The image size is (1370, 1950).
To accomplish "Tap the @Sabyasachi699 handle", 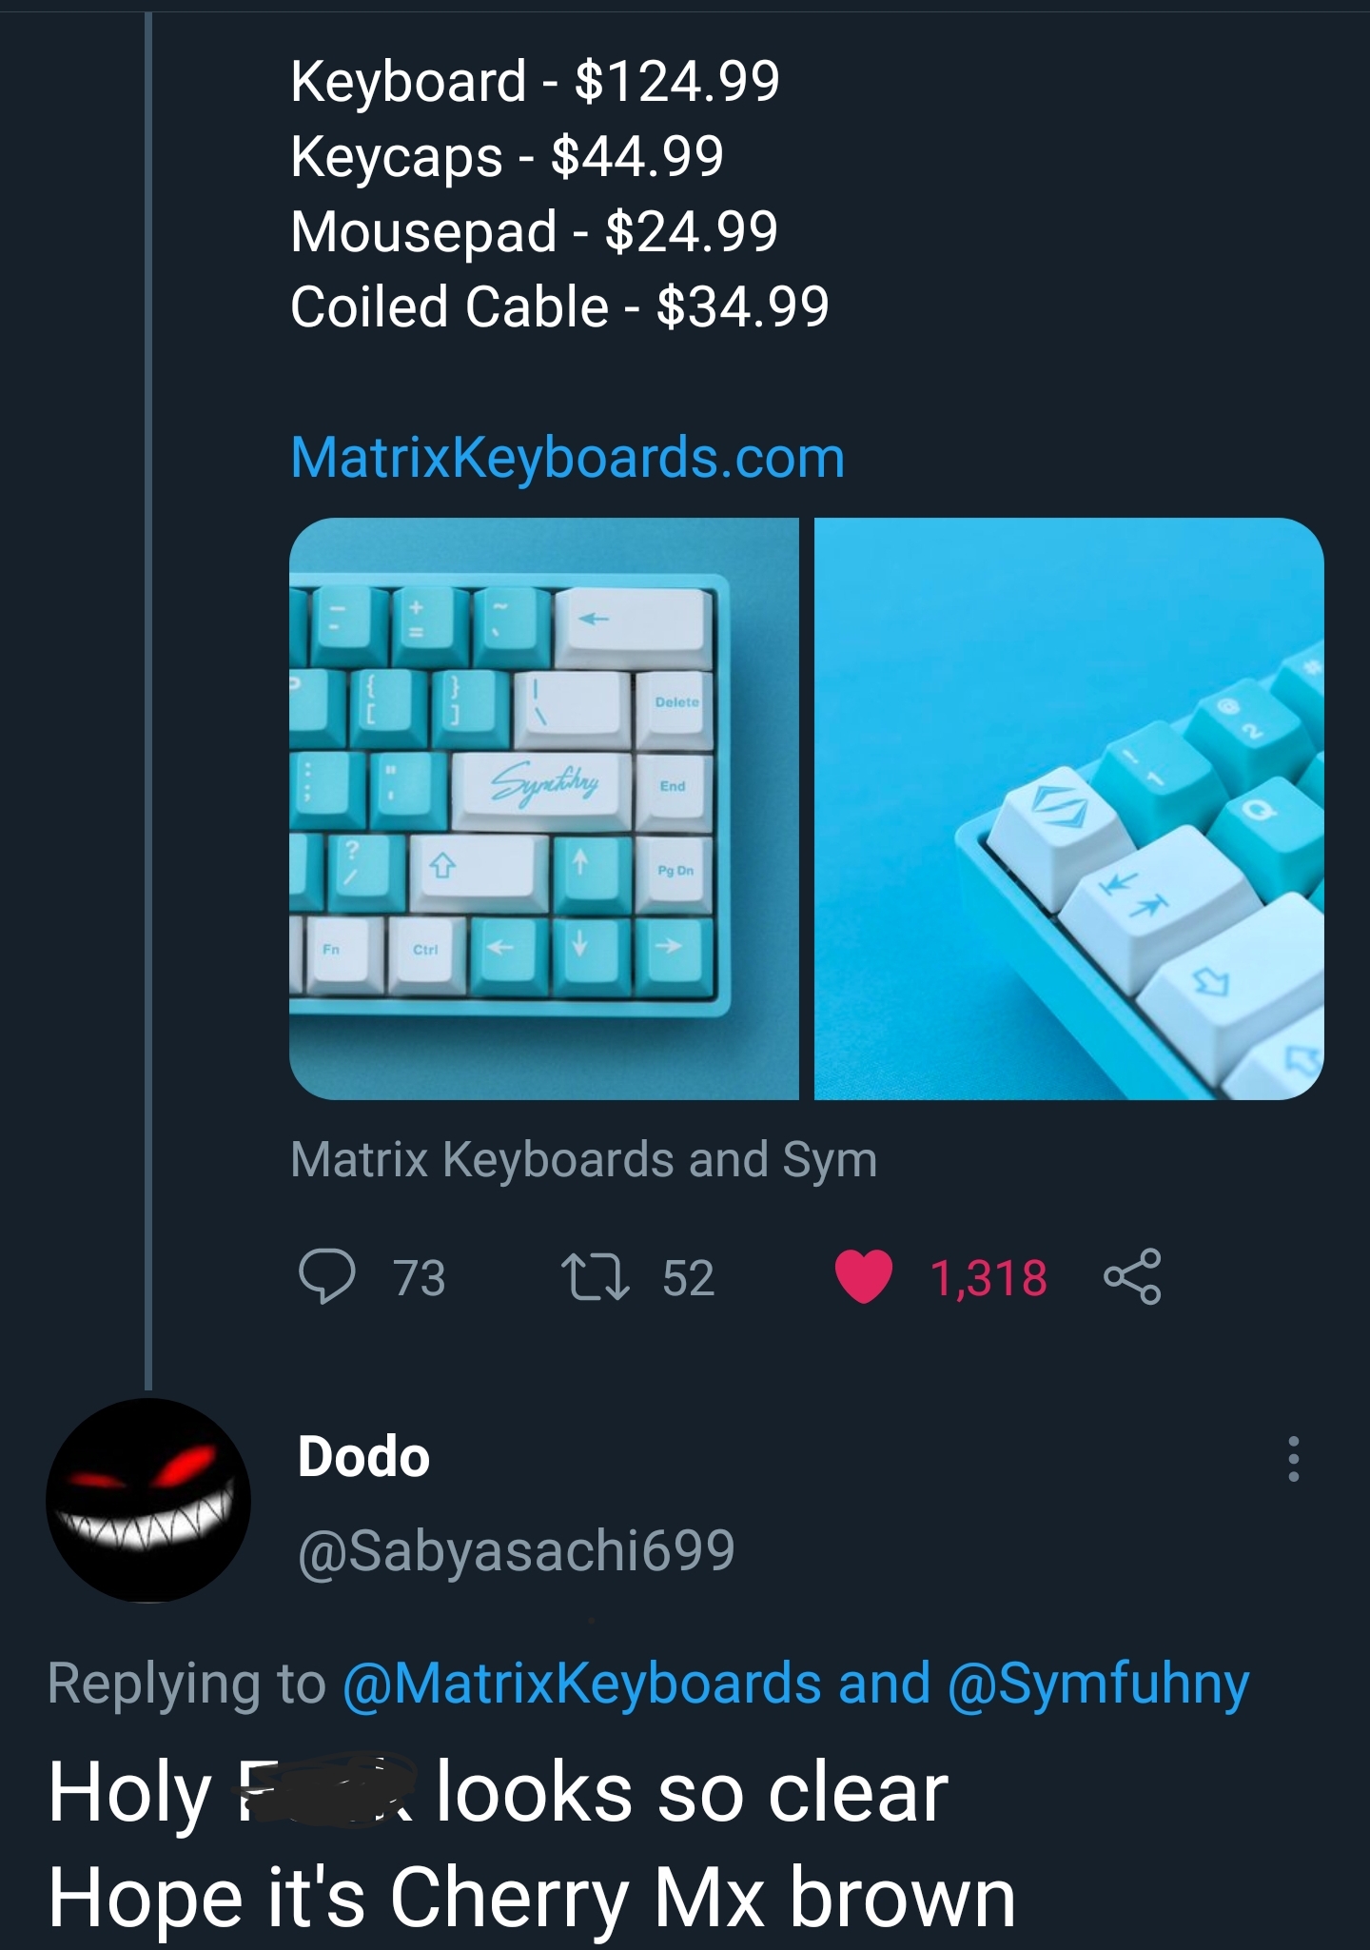I will tap(517, 1550).
